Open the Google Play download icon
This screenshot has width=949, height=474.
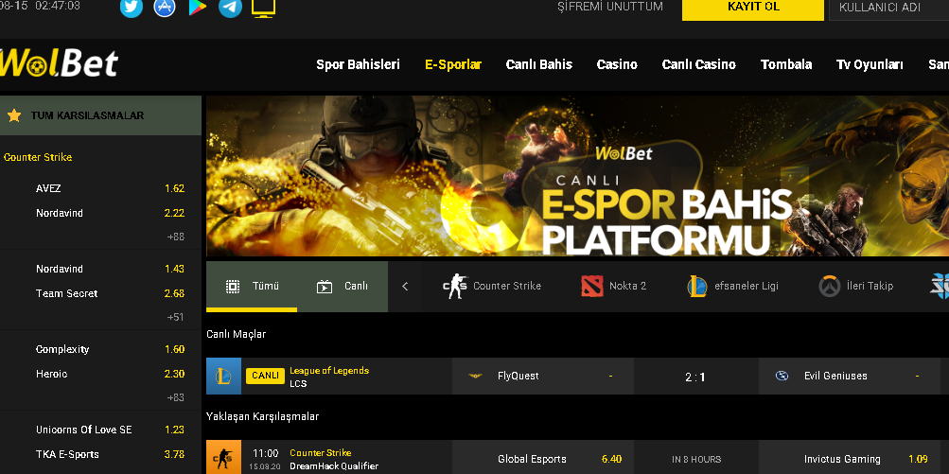198,7
